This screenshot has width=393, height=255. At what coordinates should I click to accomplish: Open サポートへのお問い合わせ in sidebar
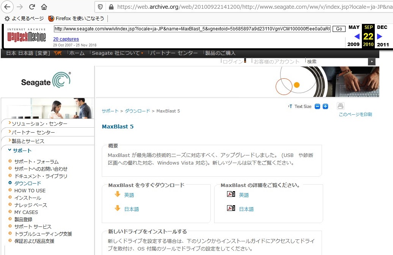coord(41,169)
